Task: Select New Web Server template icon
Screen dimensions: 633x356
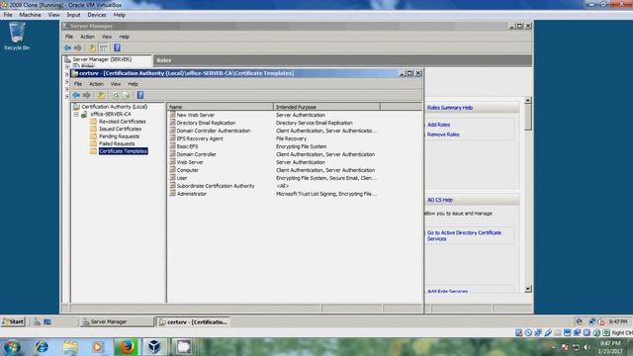Action: [172, 115]
